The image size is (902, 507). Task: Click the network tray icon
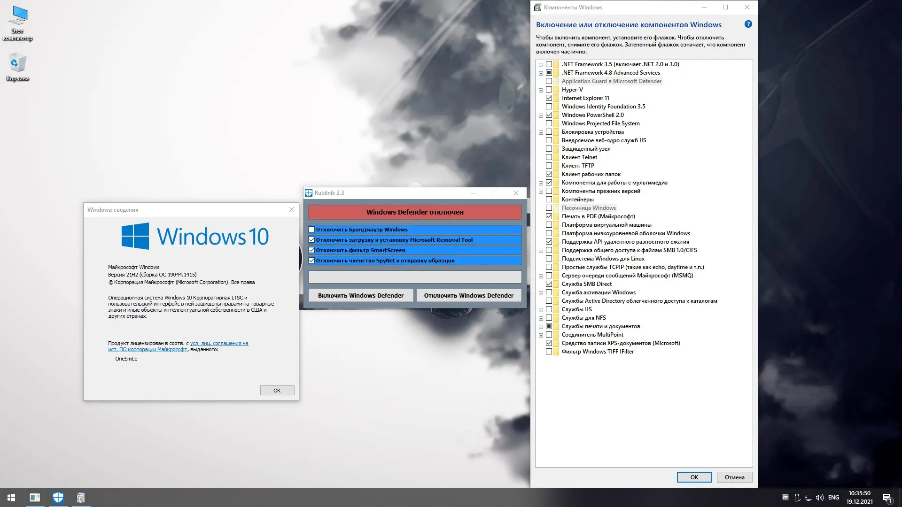pos(809,498)
